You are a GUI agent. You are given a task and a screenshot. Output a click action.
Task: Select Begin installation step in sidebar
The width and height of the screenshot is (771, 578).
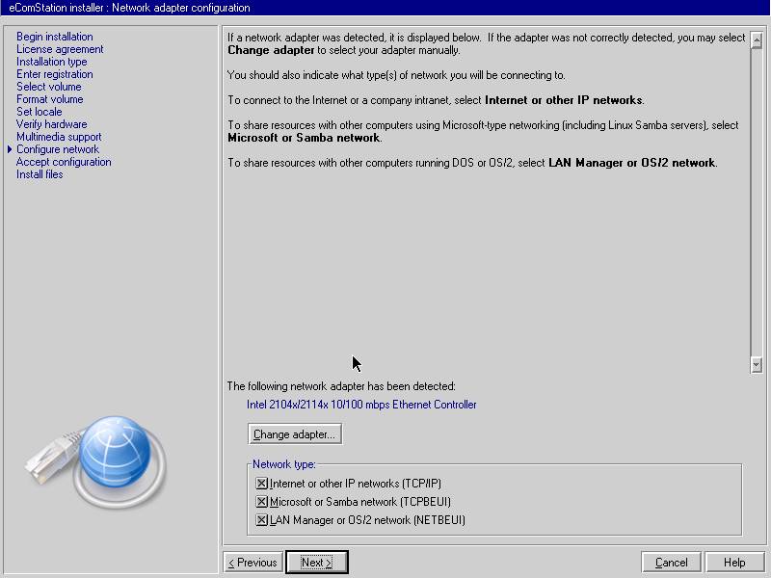[x=54, y=37]
